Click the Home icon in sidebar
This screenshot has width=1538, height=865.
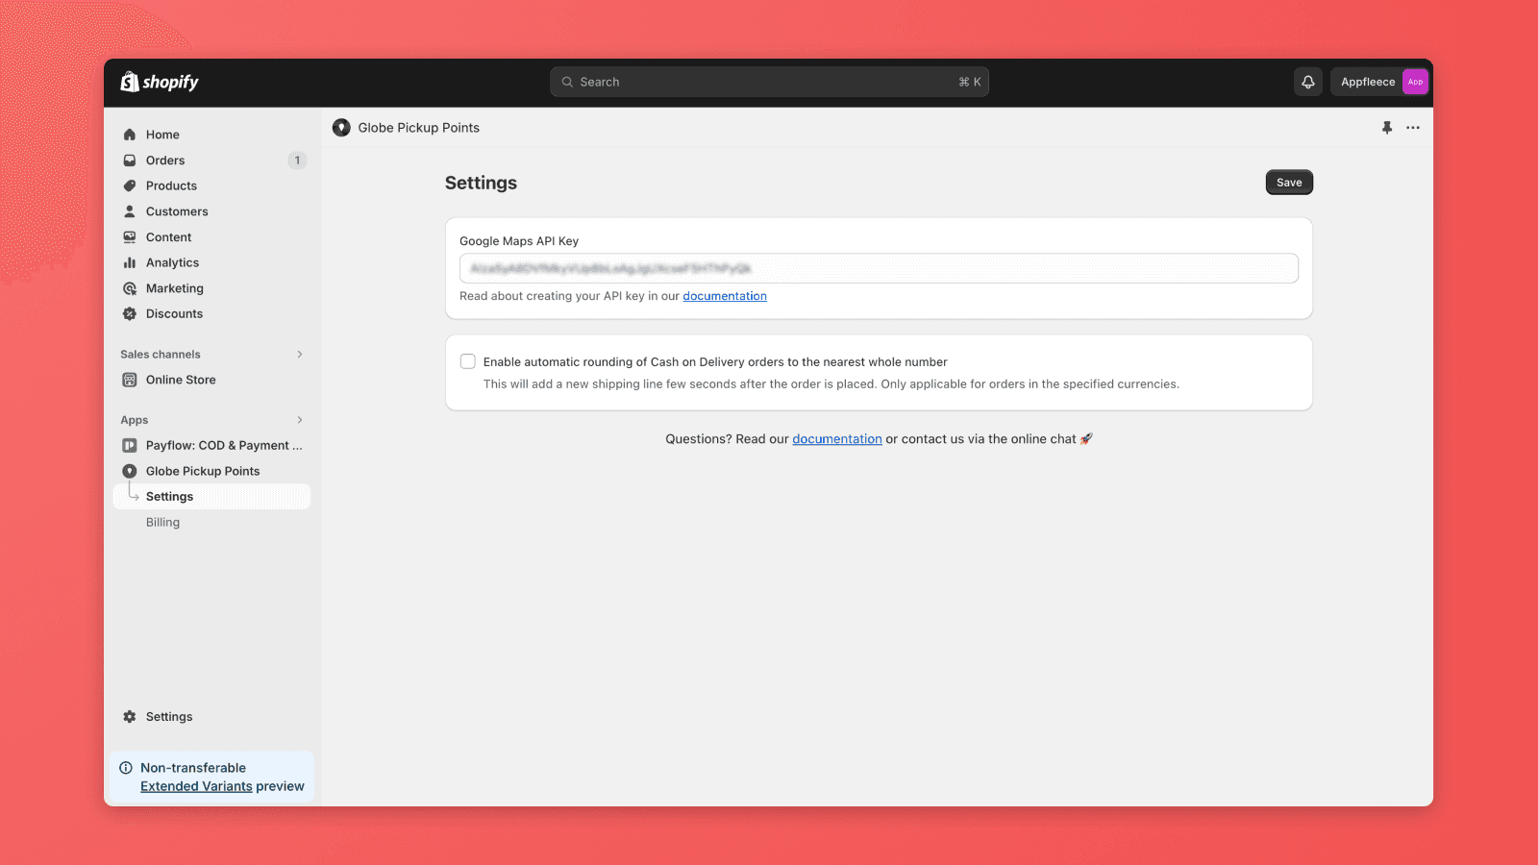click(130, 135)
